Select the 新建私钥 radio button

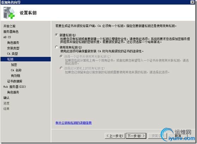56,35
